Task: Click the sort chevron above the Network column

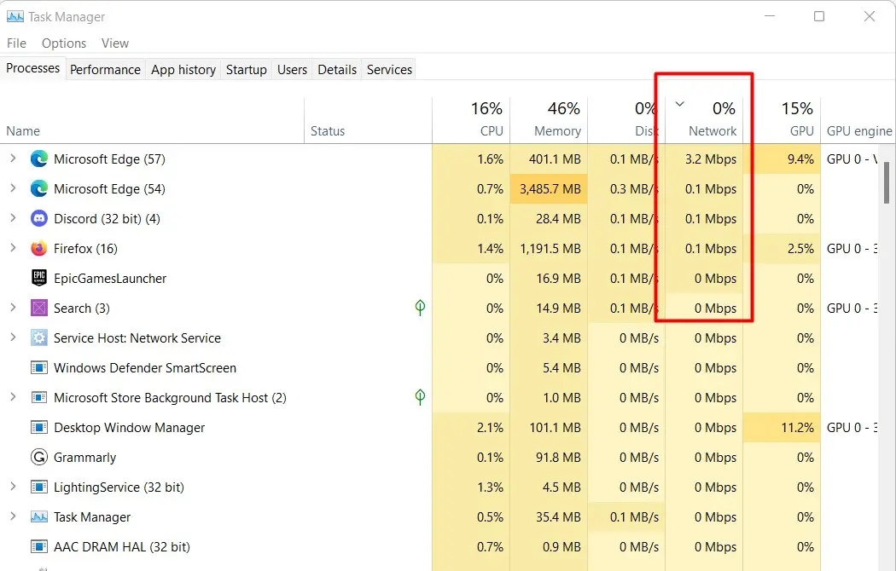Action: pos(679,102)
